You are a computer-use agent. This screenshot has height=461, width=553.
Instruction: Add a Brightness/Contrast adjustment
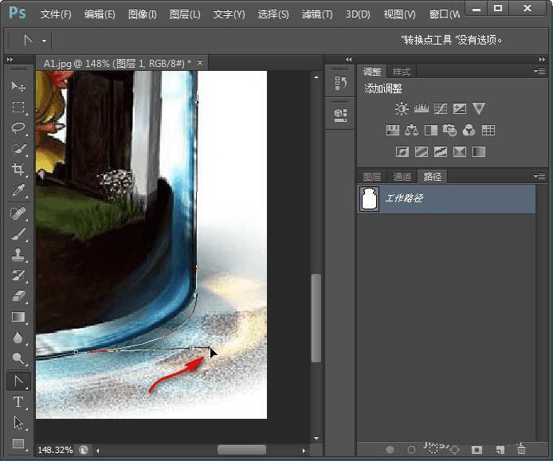point(401,109)
